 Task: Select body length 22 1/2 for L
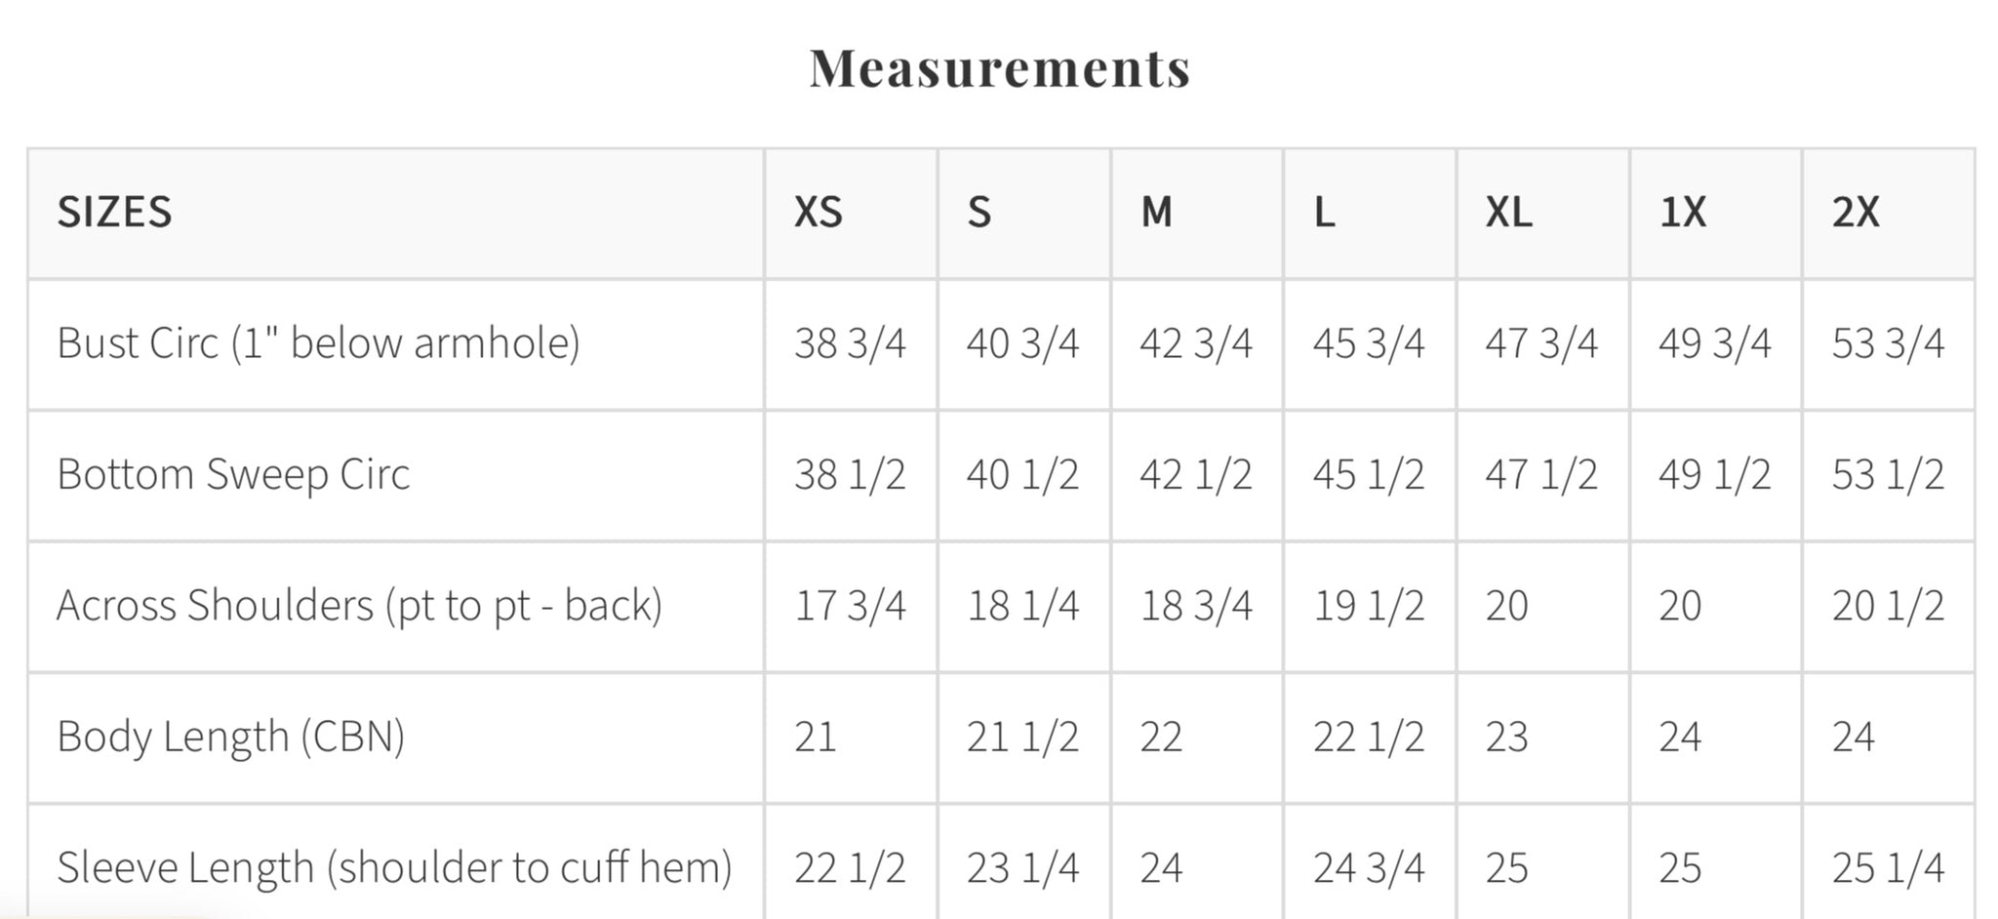coord(1368,737)
